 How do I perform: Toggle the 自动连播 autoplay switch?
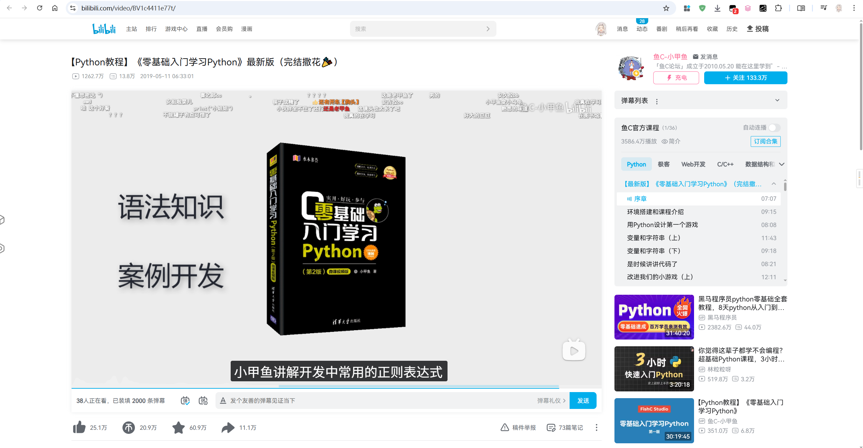click(x=774, y=128)
